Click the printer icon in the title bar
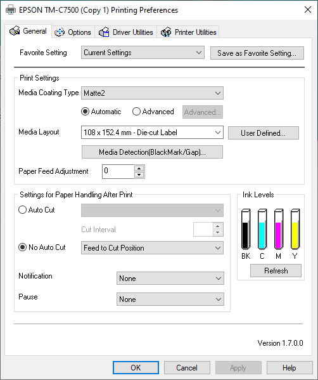Viewport: 318px width, 380px height. [11, 10]
